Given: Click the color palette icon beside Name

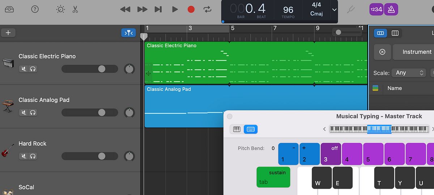Looking at the screenshot, I should (x=375, y=88).
